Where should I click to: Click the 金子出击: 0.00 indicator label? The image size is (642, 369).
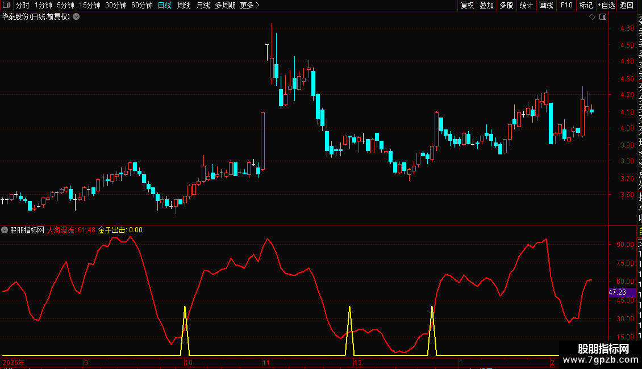120,230
